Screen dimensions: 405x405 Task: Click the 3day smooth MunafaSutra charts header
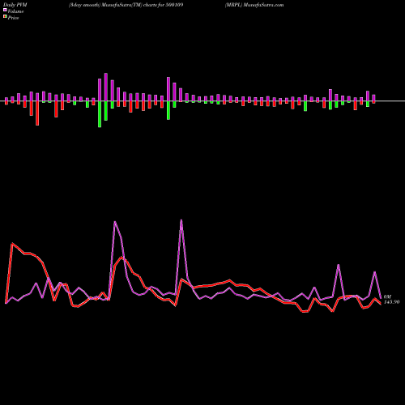coord(126,5)
